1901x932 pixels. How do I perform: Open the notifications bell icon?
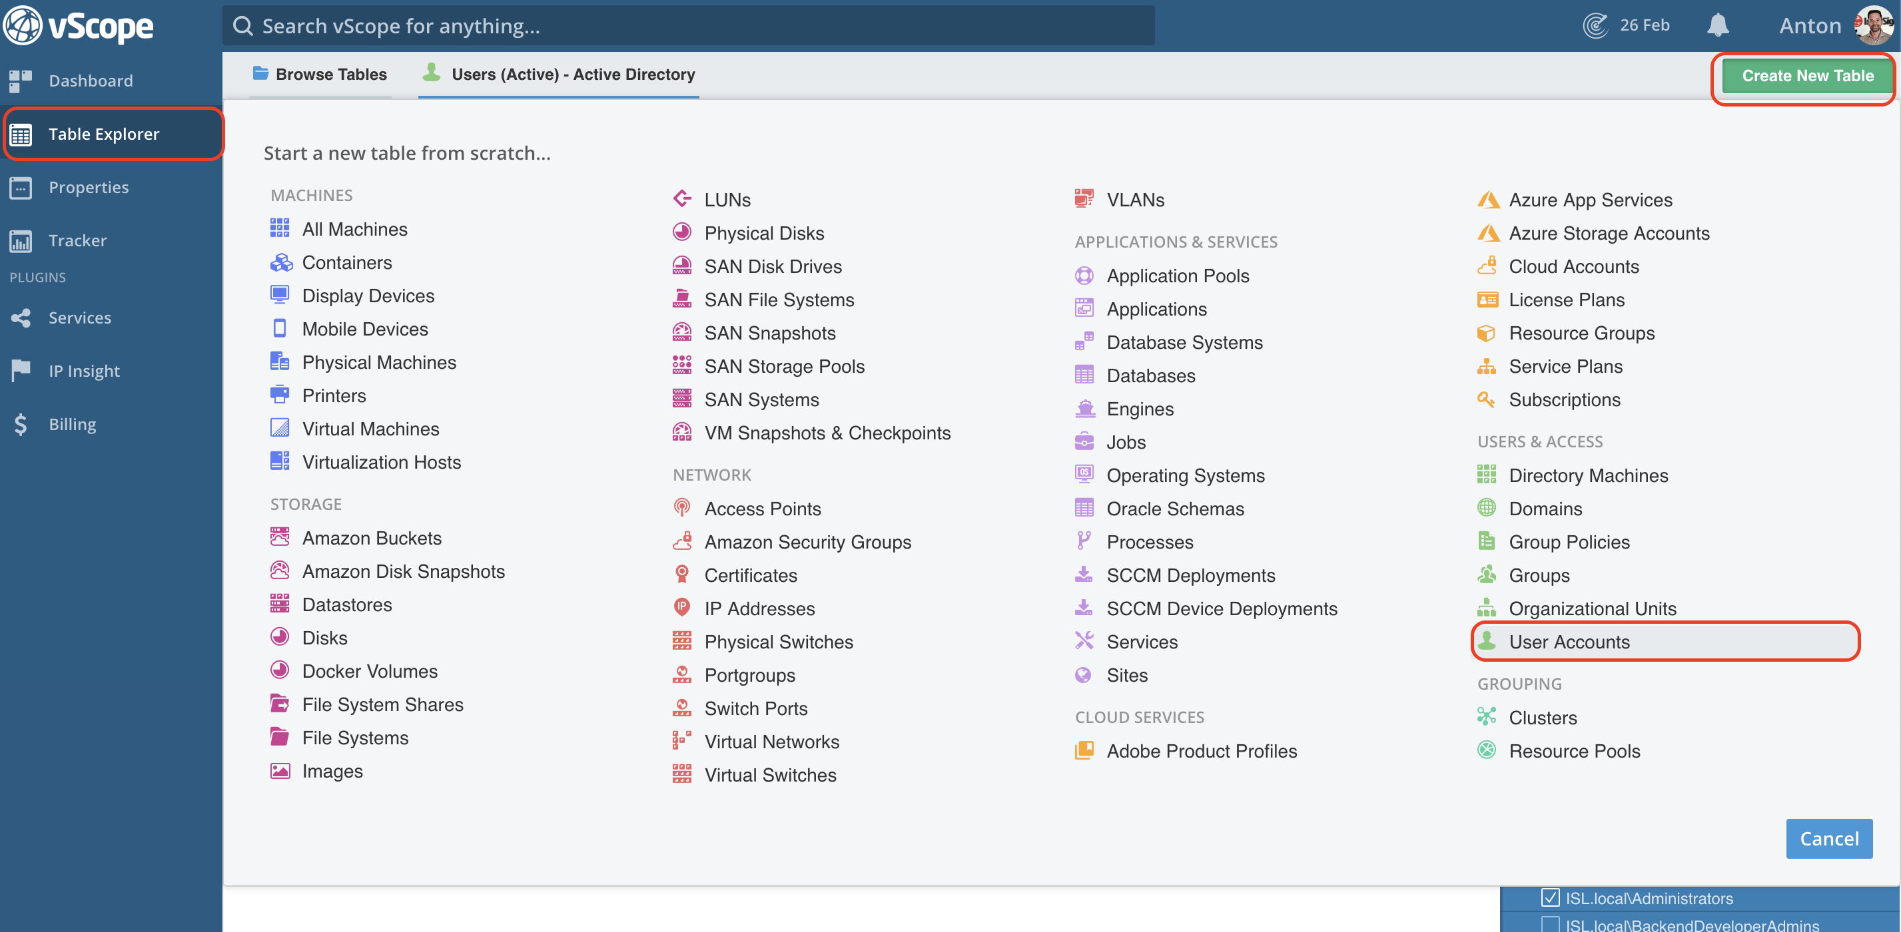click(x=1717, y=25)
